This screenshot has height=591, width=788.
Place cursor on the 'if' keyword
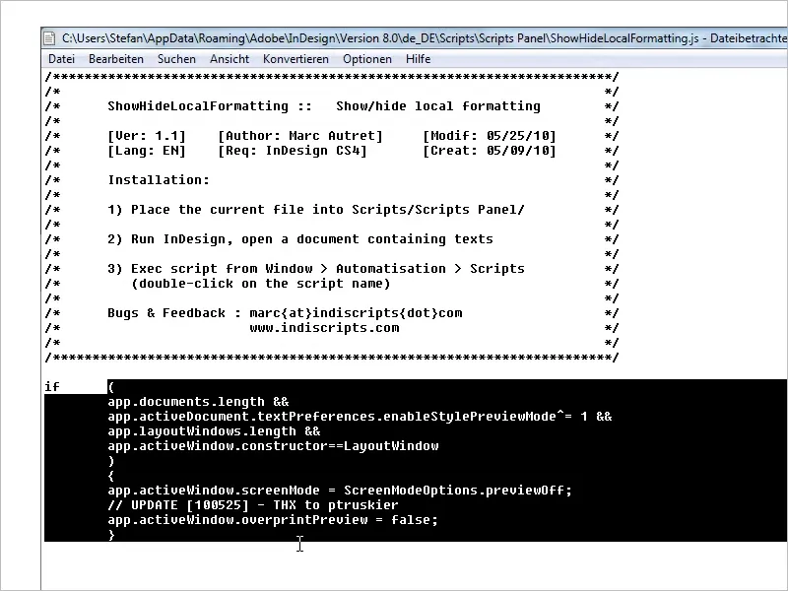[x=52, y=386]
